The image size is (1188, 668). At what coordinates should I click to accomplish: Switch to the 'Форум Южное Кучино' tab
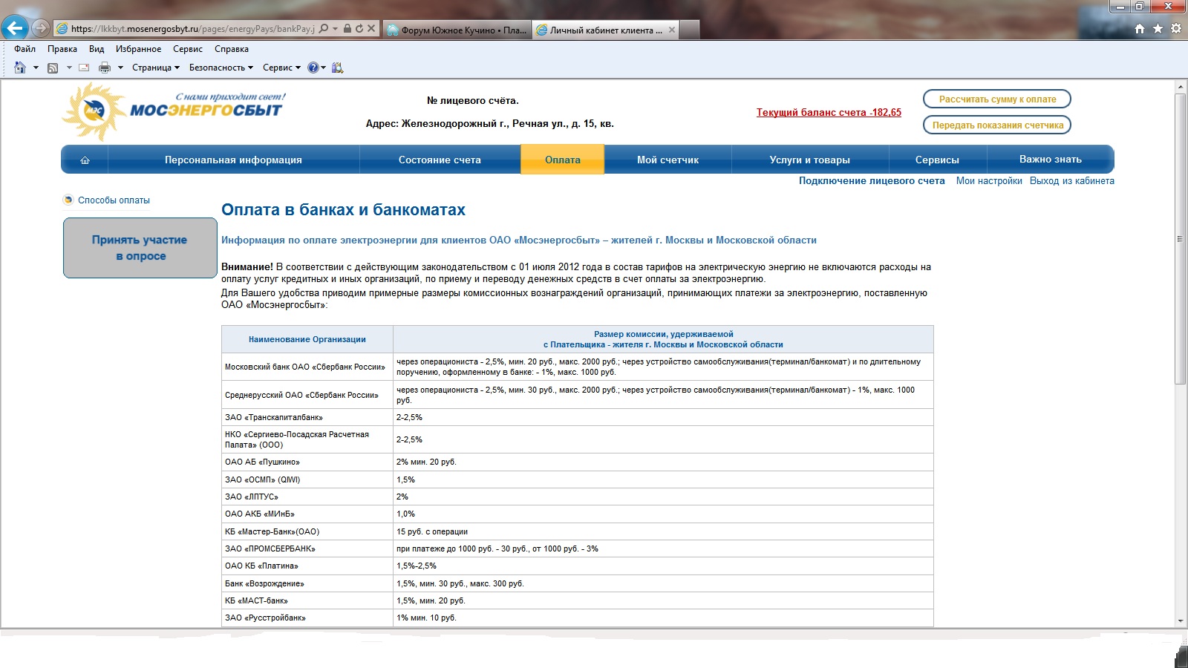(x=457, y=30)
